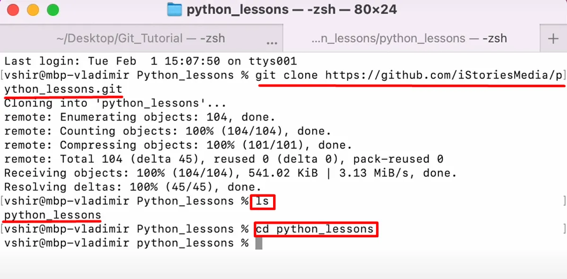Click the underlined ython_lessons.git wrapped text
This screenshot has height=279, width=567.
click(63, 89)
